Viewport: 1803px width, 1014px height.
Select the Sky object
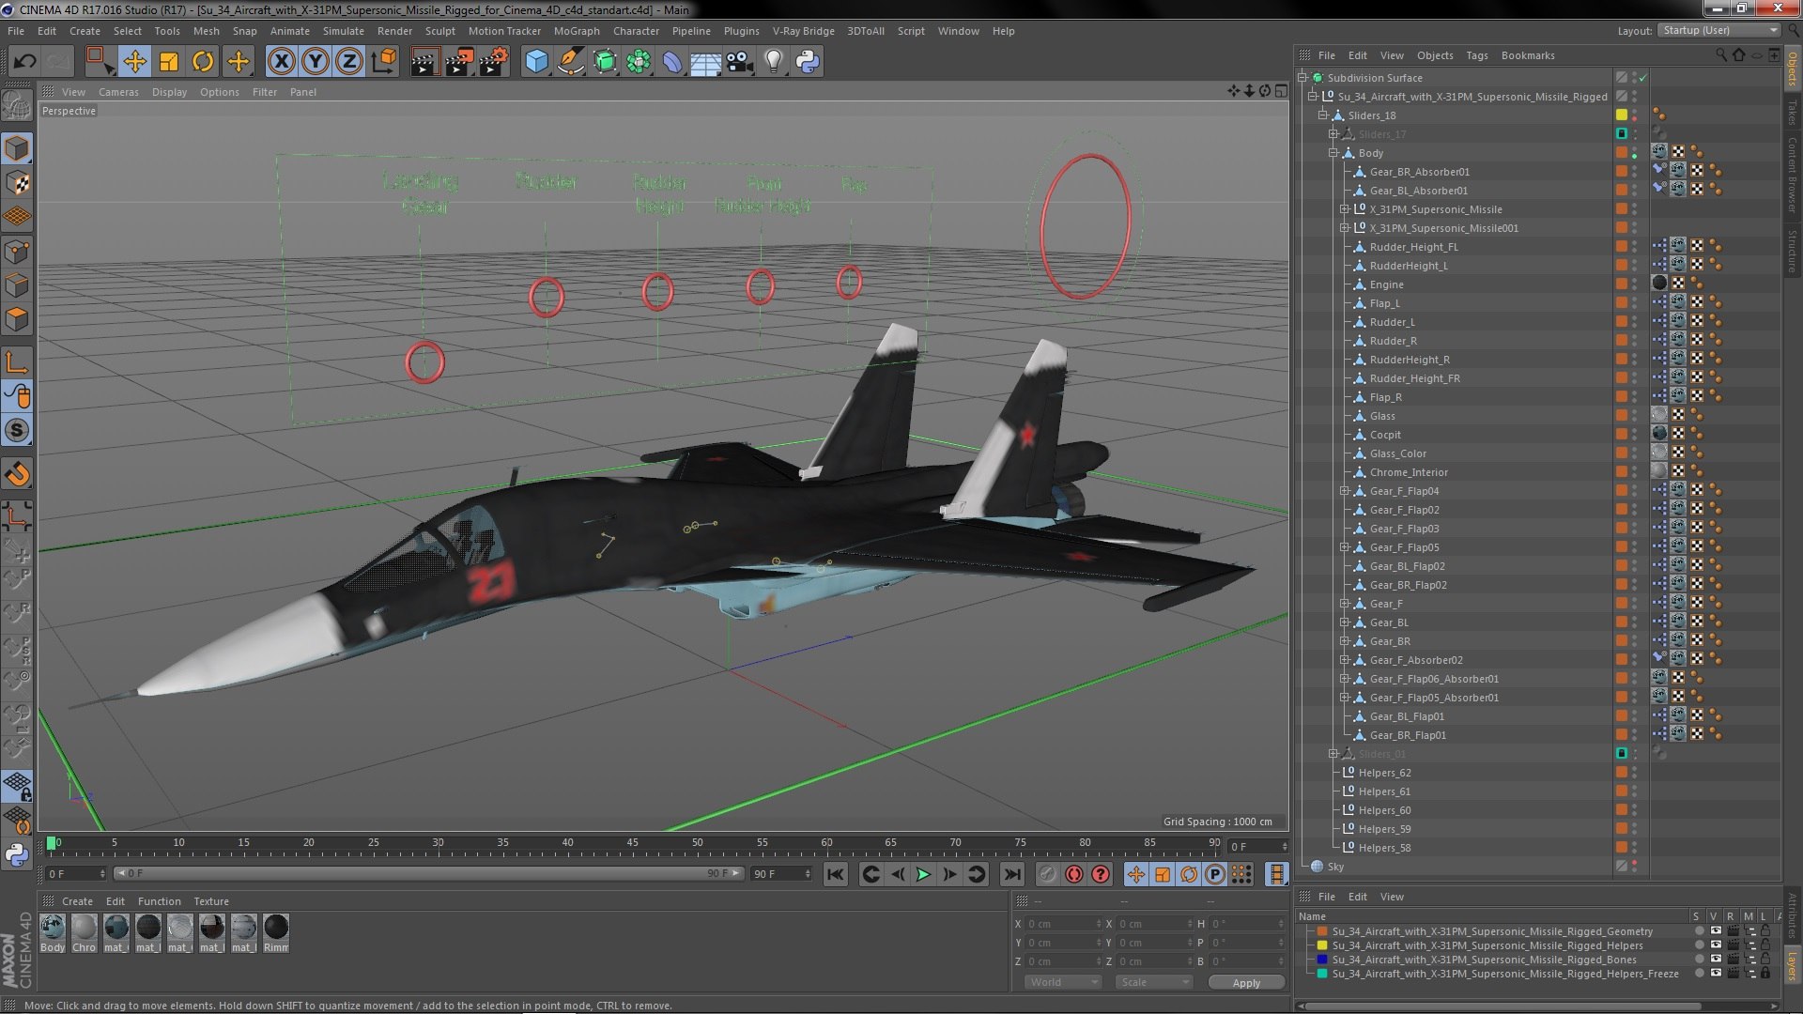pyautogui.click(x=1335, y=867)
